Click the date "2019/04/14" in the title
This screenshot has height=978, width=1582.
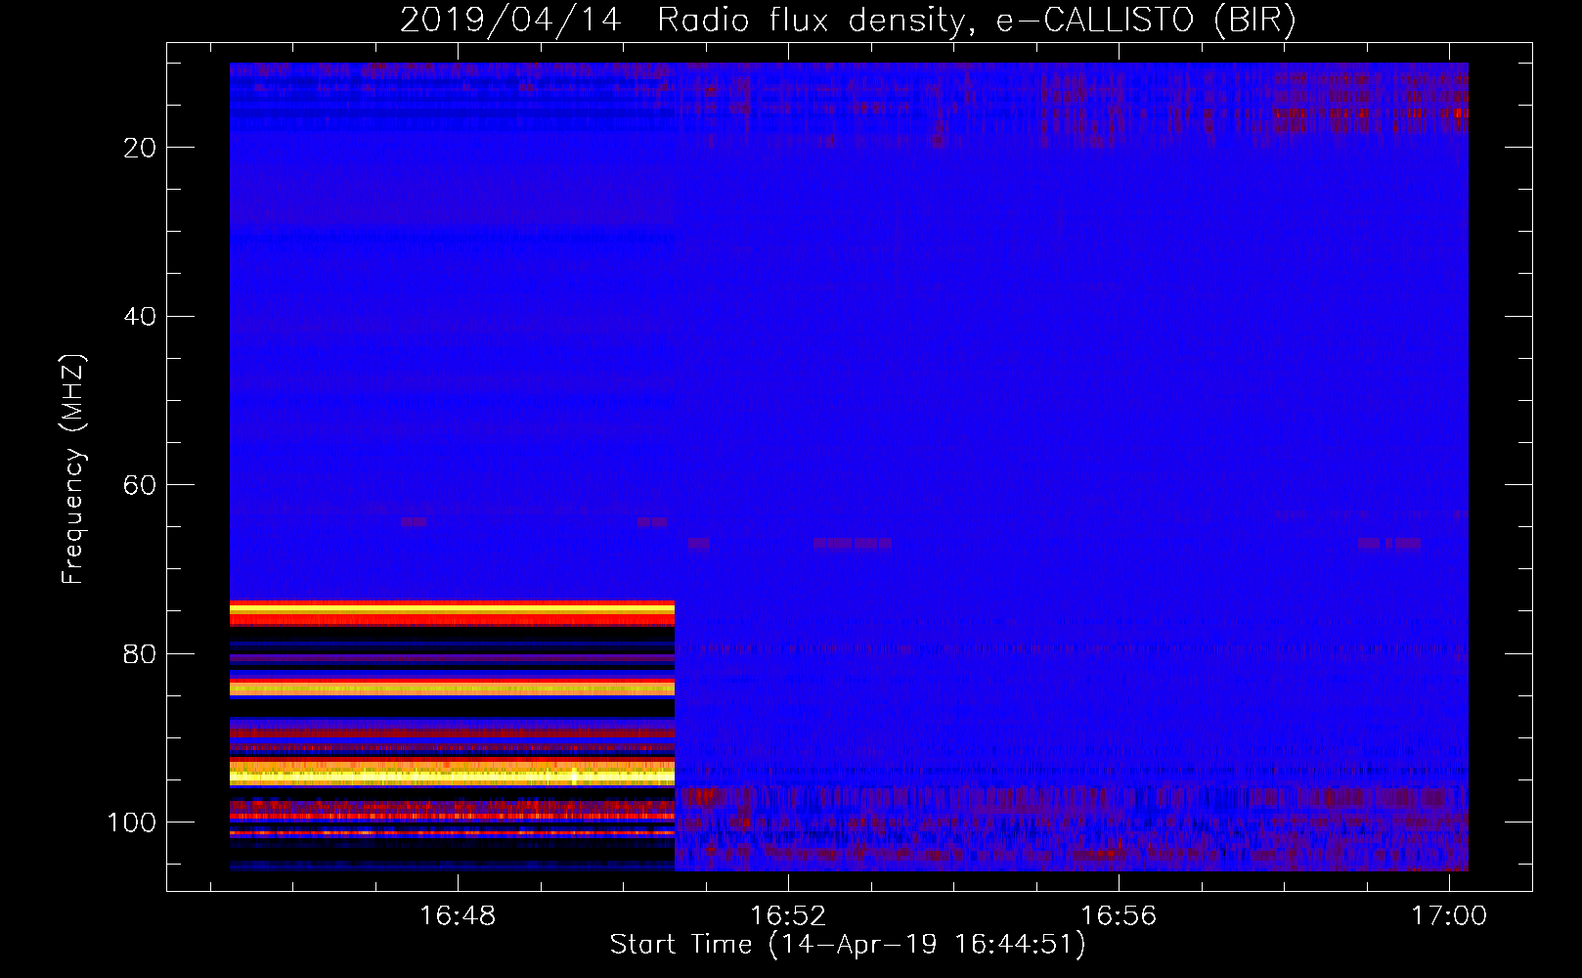point(510,20)
